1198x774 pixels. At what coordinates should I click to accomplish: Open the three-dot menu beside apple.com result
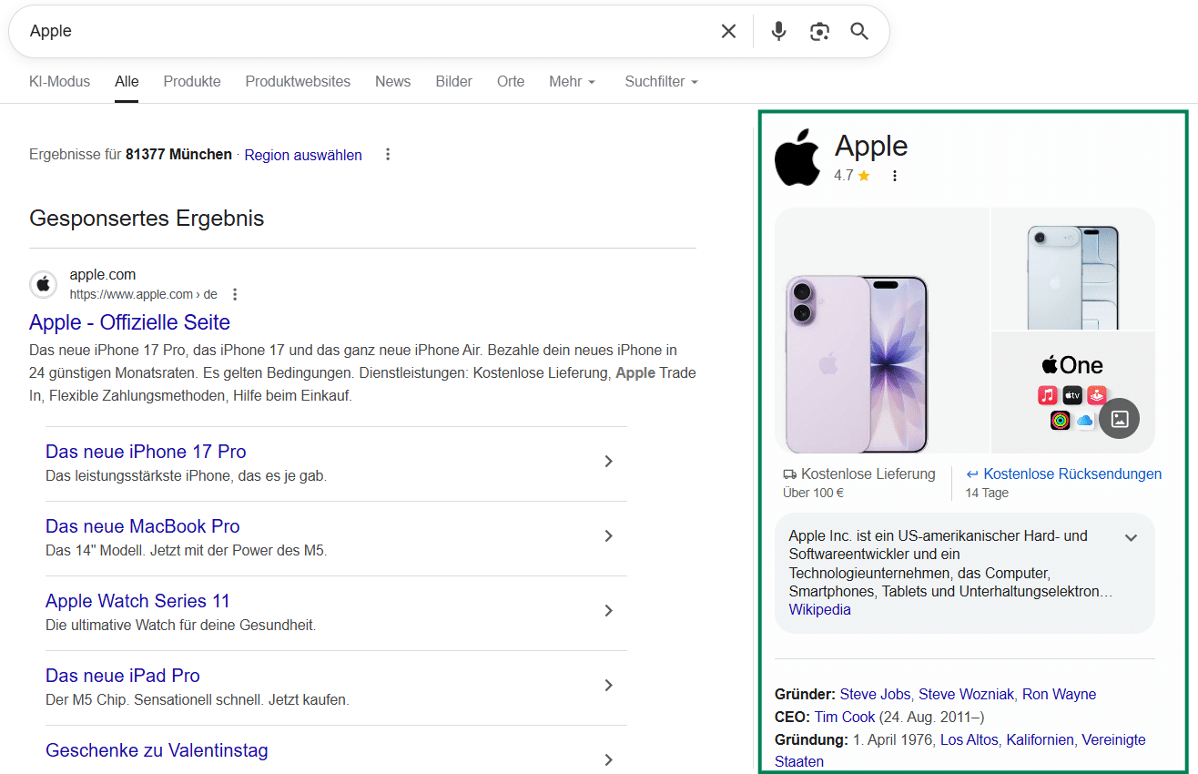coord(234,293)
